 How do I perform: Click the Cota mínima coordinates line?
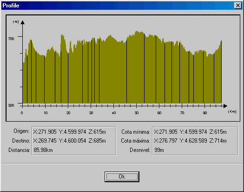(x=190, y=132)
